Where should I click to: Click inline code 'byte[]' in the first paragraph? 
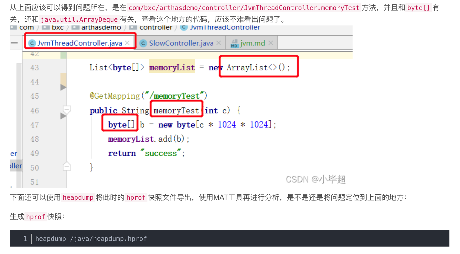coord(419,8)
